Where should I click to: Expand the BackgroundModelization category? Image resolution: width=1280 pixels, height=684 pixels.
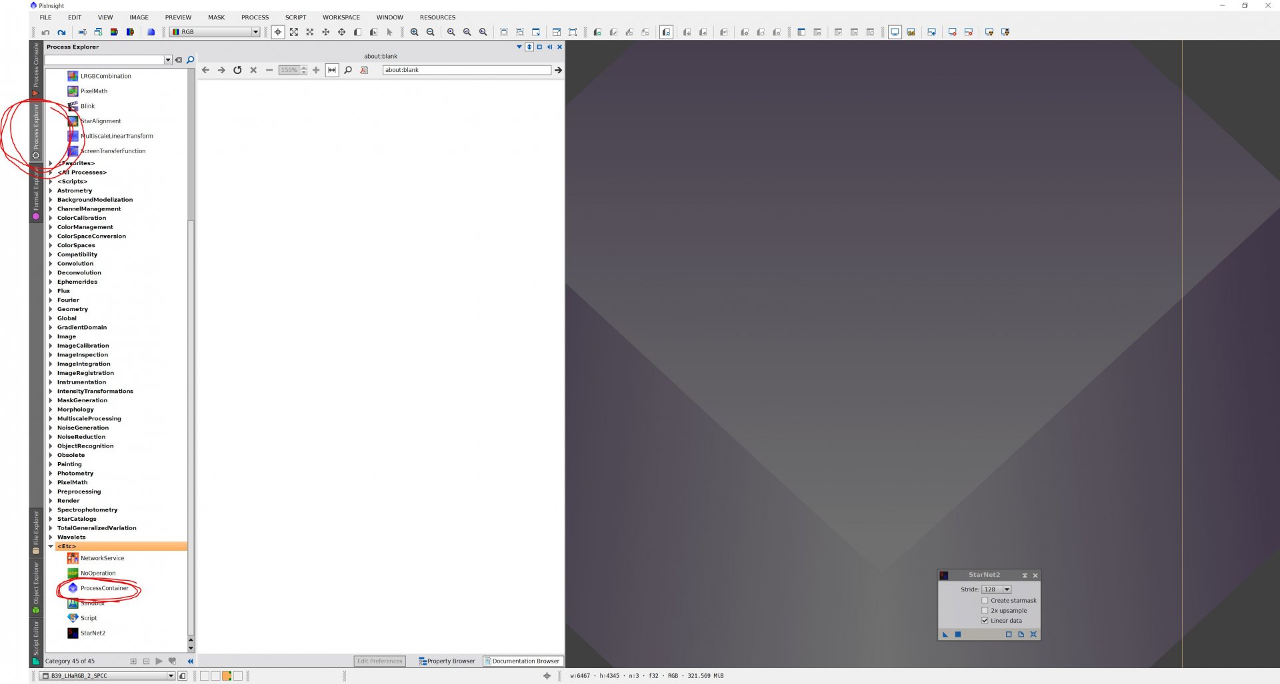pos(51,200)
